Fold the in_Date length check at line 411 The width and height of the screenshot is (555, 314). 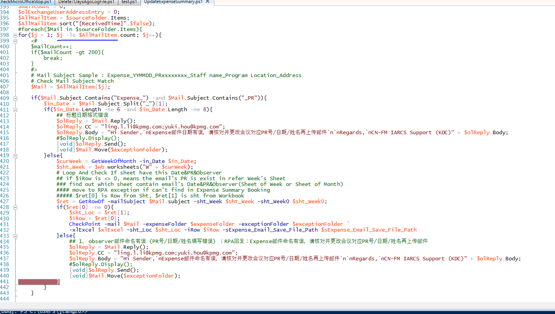15,110
